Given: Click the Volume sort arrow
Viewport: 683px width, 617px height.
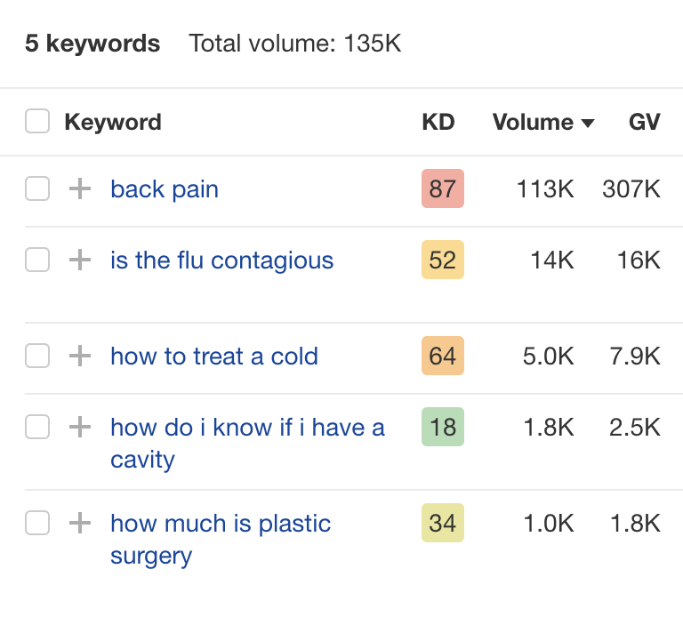Looking at the screenshot, I should [587, 123].
